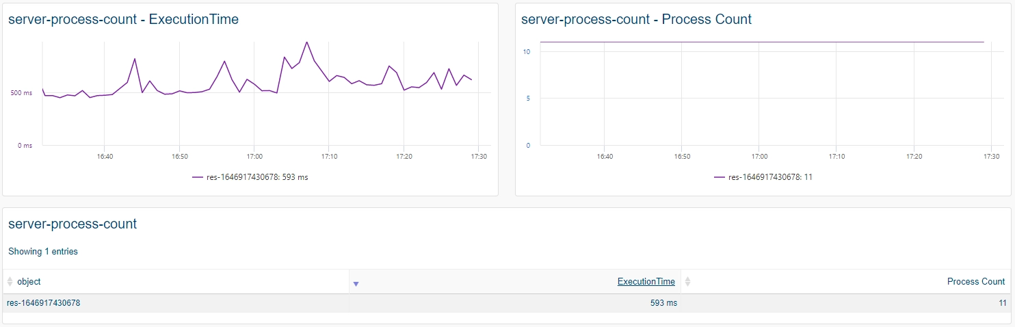Click the 16:40 label on ExecutionTime chart
The width and height of the screenshot is (1015, 327).
[x=105, y=157]
